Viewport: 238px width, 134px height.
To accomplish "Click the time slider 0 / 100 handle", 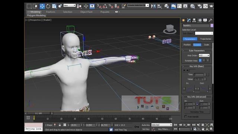I will [39, 113].
